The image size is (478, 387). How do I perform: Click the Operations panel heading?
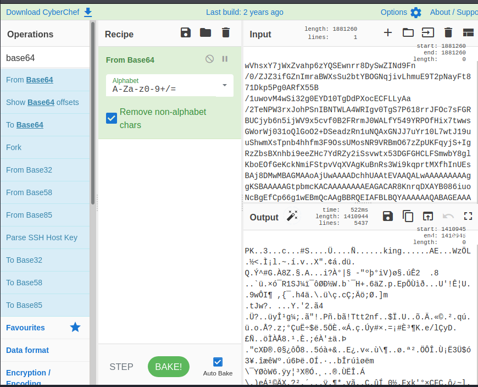click(x=30, y=34)
